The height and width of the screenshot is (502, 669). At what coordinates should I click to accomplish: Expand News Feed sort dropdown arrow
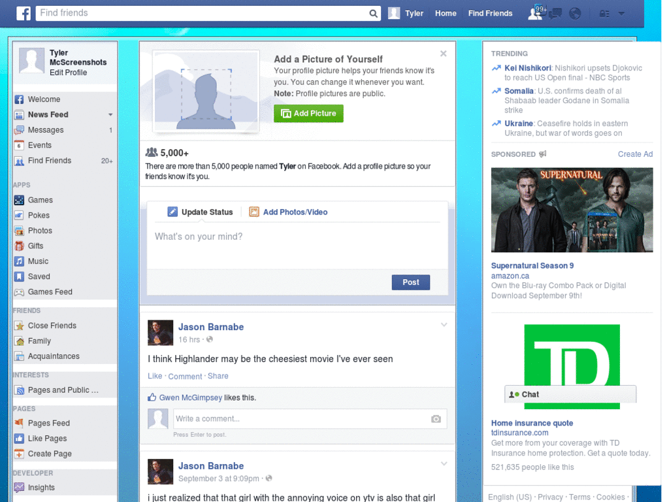tap(110, 114)
